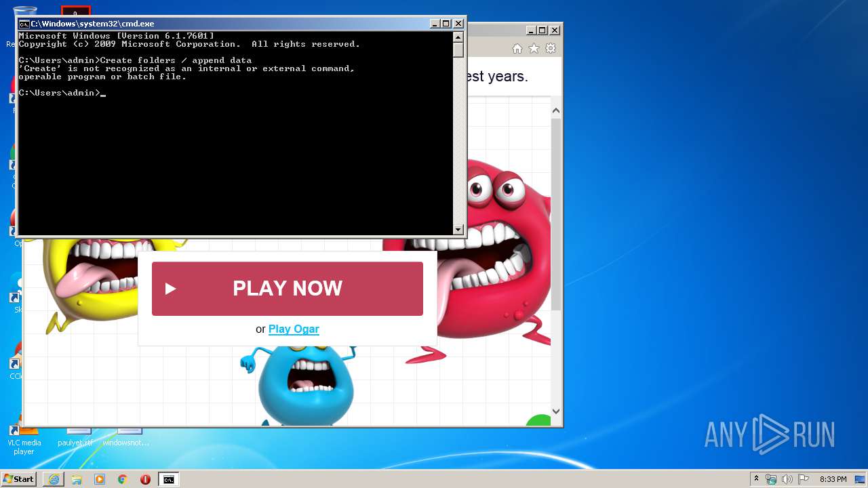The width and height of the screenshot is (868, 488).
Task: Open Windows Explorer folder icon in taskbar
Action: coord(77,479)
